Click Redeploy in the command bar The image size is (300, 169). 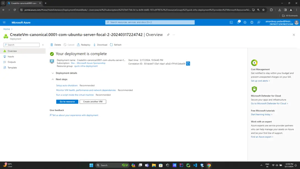83,45
